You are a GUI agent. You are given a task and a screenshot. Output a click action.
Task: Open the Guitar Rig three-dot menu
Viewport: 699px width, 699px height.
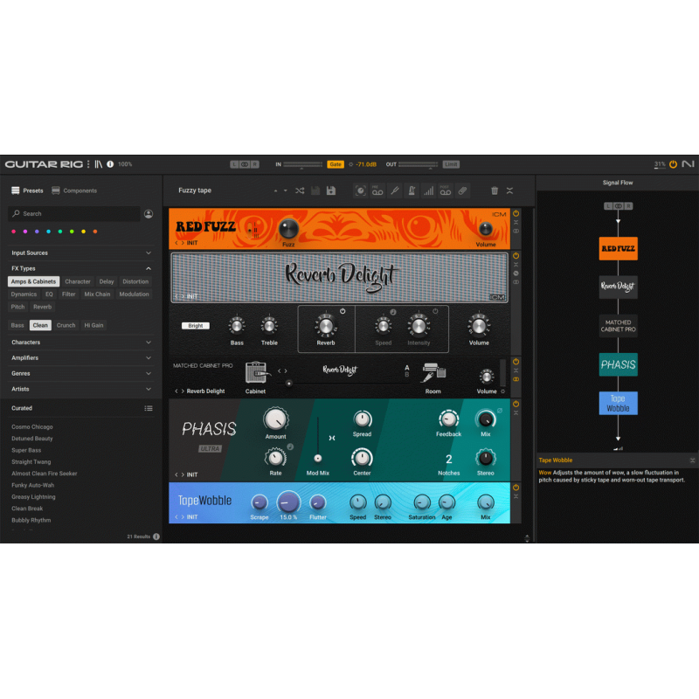88,164
